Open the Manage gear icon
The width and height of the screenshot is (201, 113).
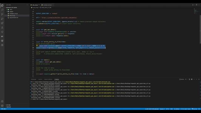(2, 106)
